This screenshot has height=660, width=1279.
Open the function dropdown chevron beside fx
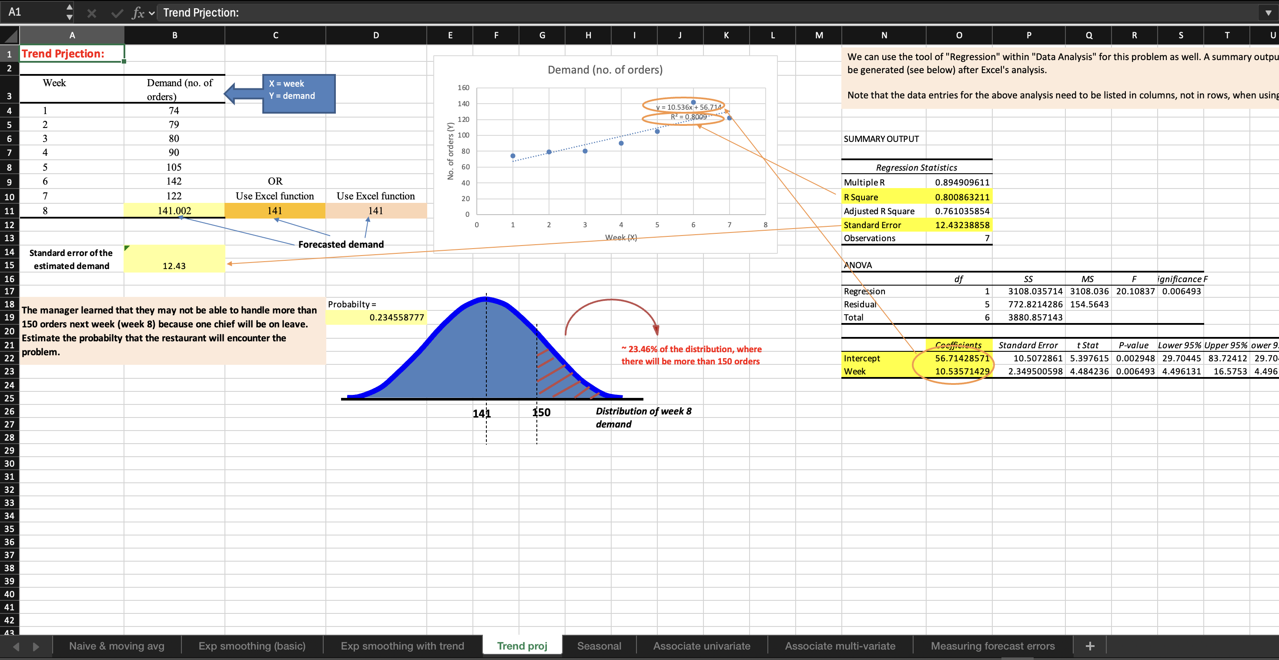click(152, 13)
